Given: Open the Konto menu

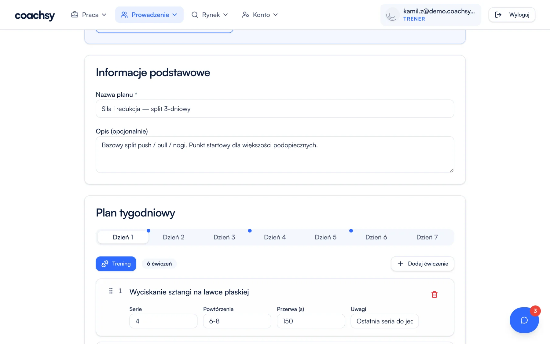Looking at the screenshot, I should (260, 15).
